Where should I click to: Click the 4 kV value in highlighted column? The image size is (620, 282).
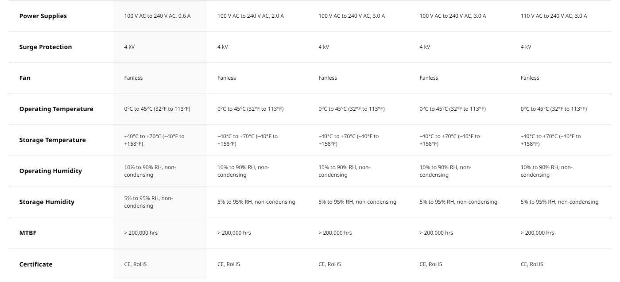point(129,47)
